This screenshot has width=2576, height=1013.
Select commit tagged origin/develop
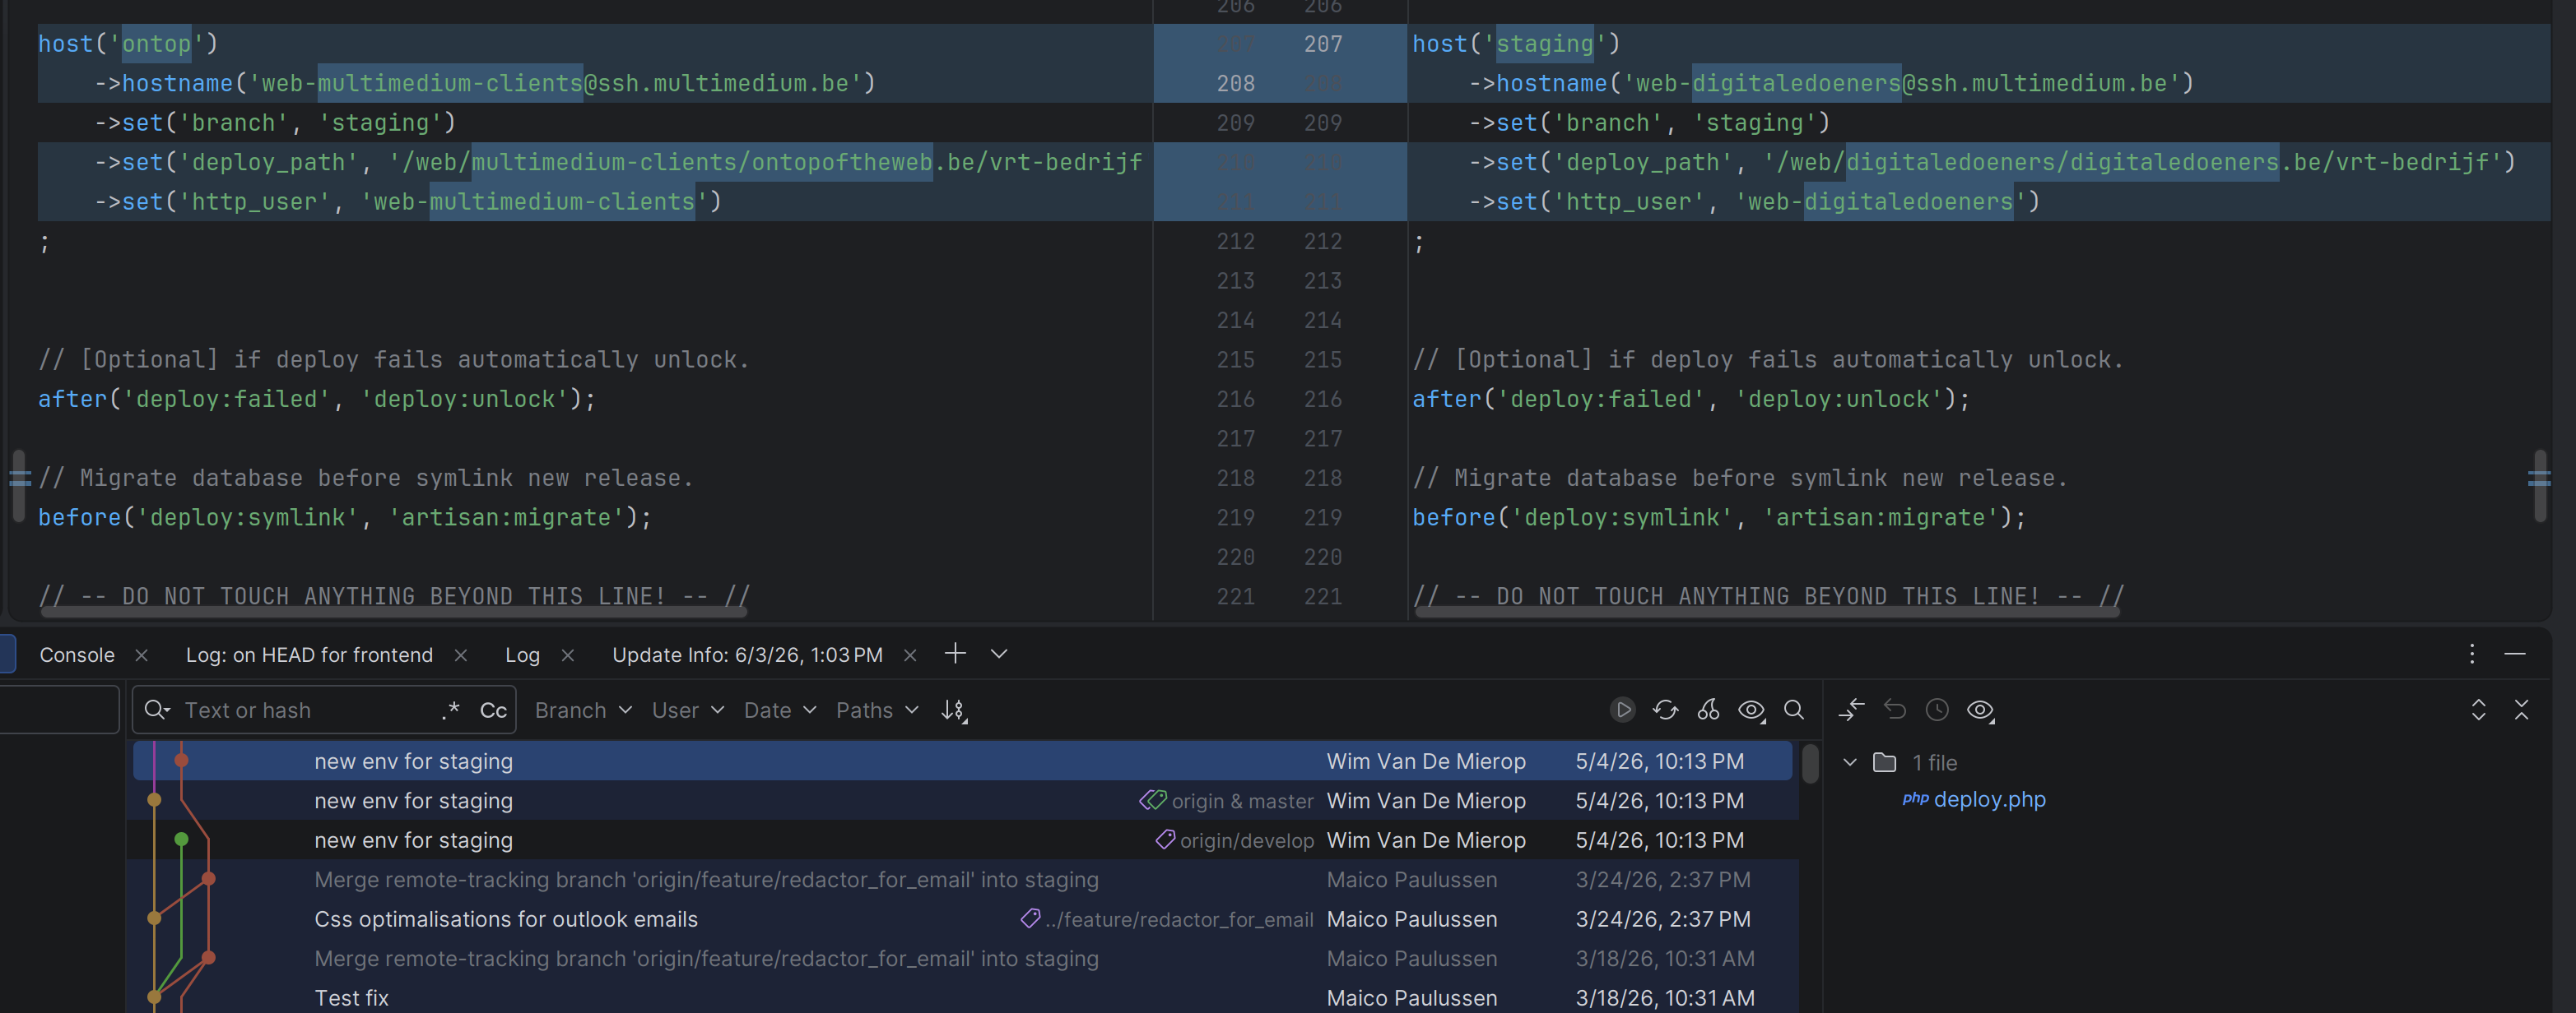[962, 840]
